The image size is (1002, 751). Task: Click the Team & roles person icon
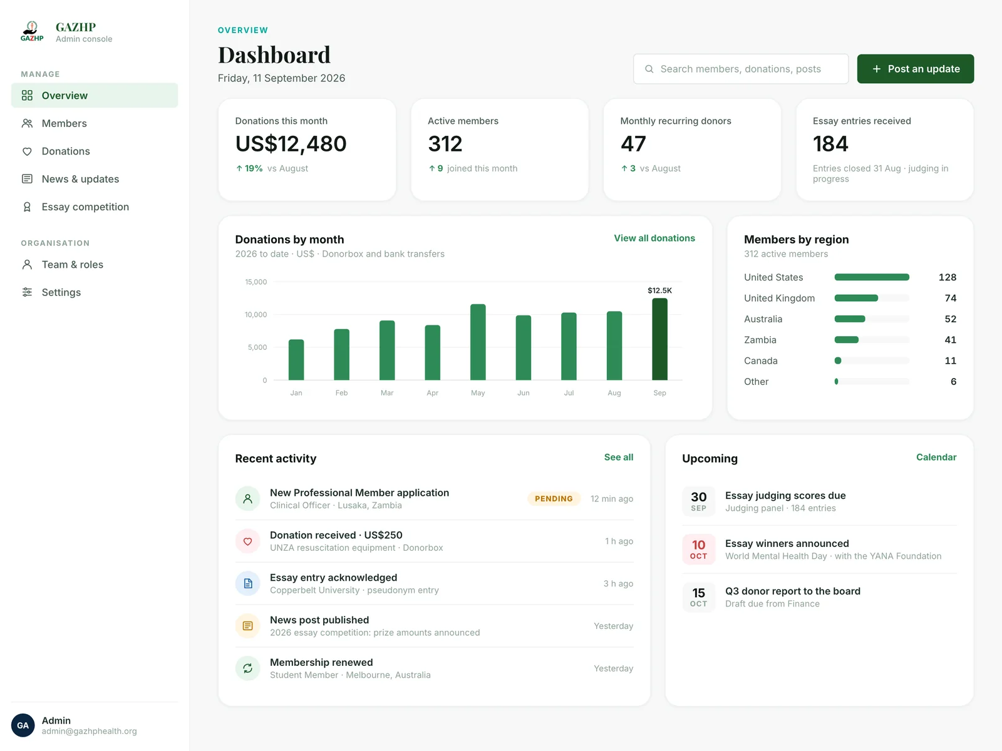click(27, 265)
